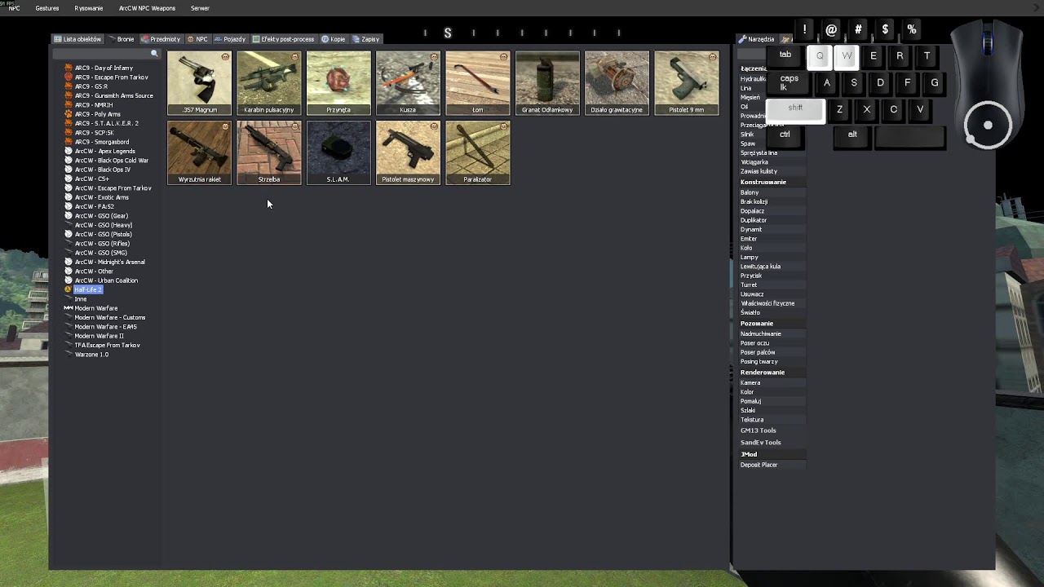Screen dimensions: 1044x587
Task: Open the ArcCW NPC Weapons menu
Action: [147, 8]
